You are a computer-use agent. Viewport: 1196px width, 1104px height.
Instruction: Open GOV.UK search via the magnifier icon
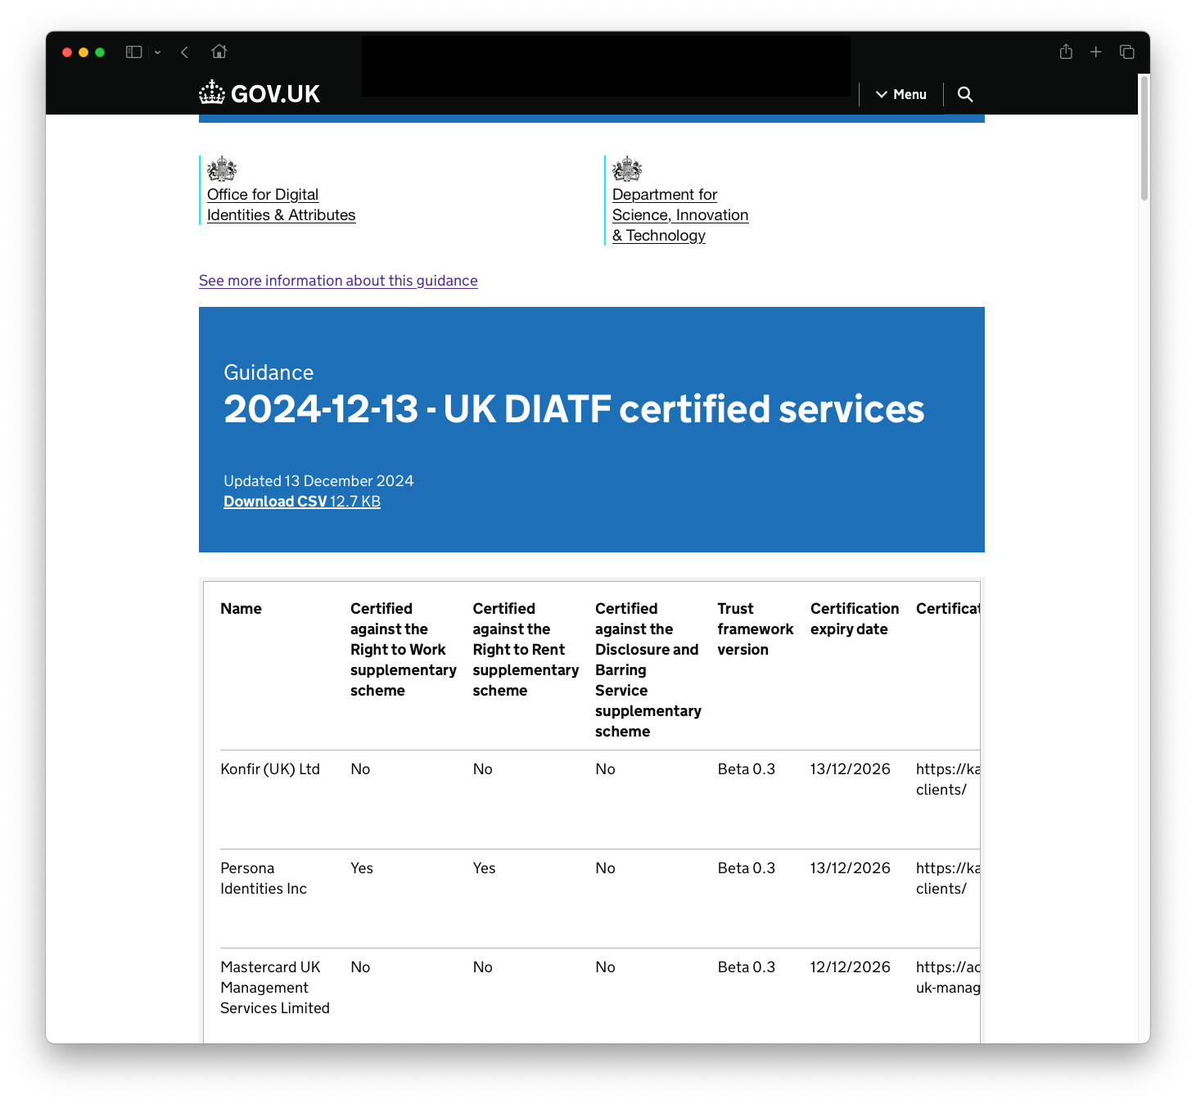coord(964,94)
